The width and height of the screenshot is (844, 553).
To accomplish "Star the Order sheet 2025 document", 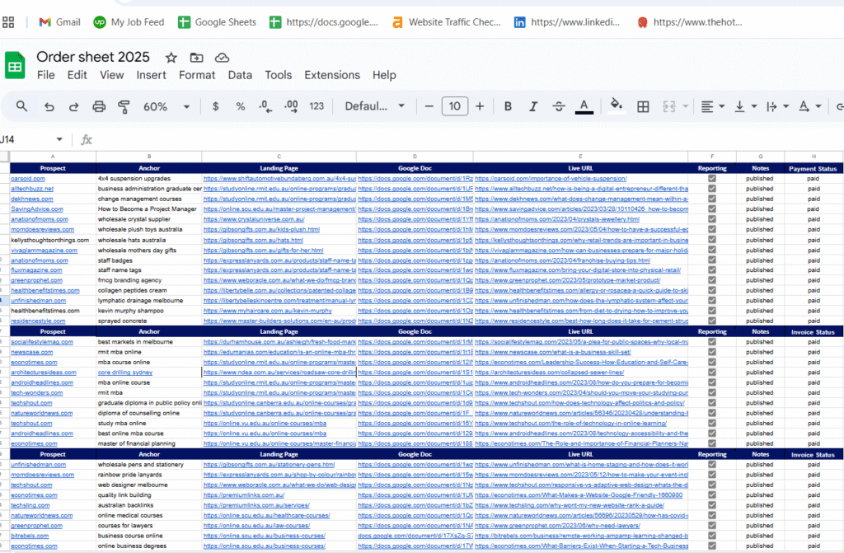I will [171, 58].
